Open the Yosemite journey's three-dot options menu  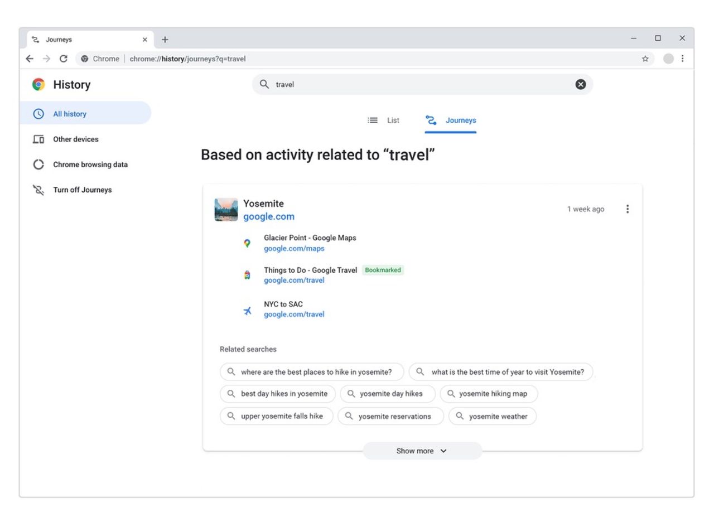(628, 209)
